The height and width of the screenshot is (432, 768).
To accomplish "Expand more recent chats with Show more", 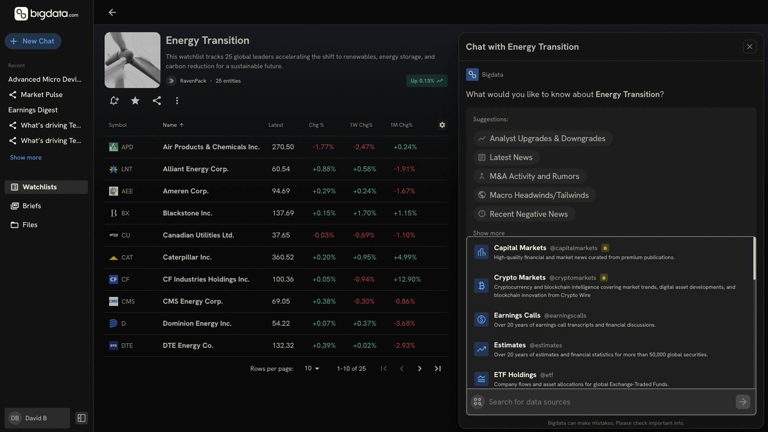I will [x=26, y=157].
